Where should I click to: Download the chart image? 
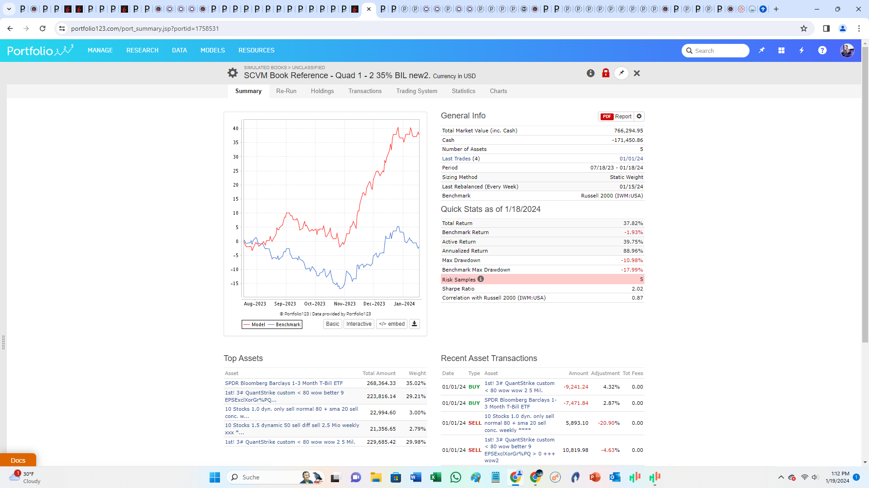click(x=414, y=324)
